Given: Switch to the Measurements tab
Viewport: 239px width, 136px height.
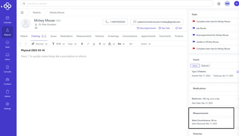Looking at the screenshot, I should click(84, 36).
